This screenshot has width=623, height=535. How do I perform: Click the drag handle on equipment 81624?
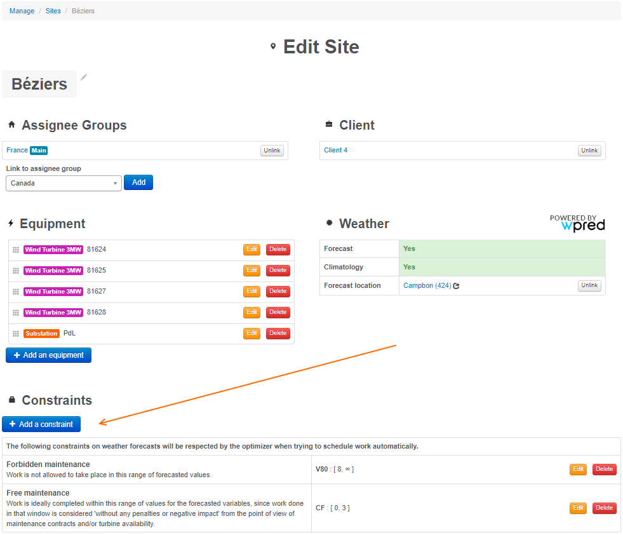pyautogui.click(x=16, y=249)
